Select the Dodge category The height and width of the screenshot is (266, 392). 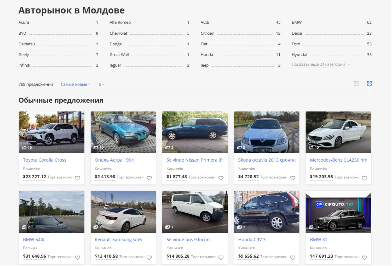pos(116,44)
